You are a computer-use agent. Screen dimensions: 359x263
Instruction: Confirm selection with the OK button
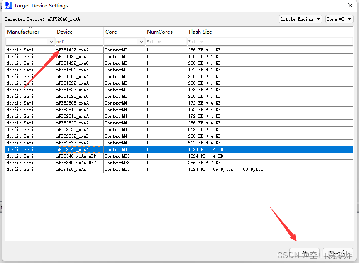click(304, 252)
